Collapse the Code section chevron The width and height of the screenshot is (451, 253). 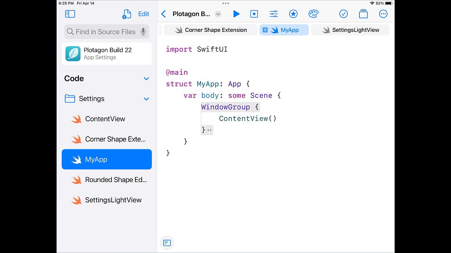[147, 79]
